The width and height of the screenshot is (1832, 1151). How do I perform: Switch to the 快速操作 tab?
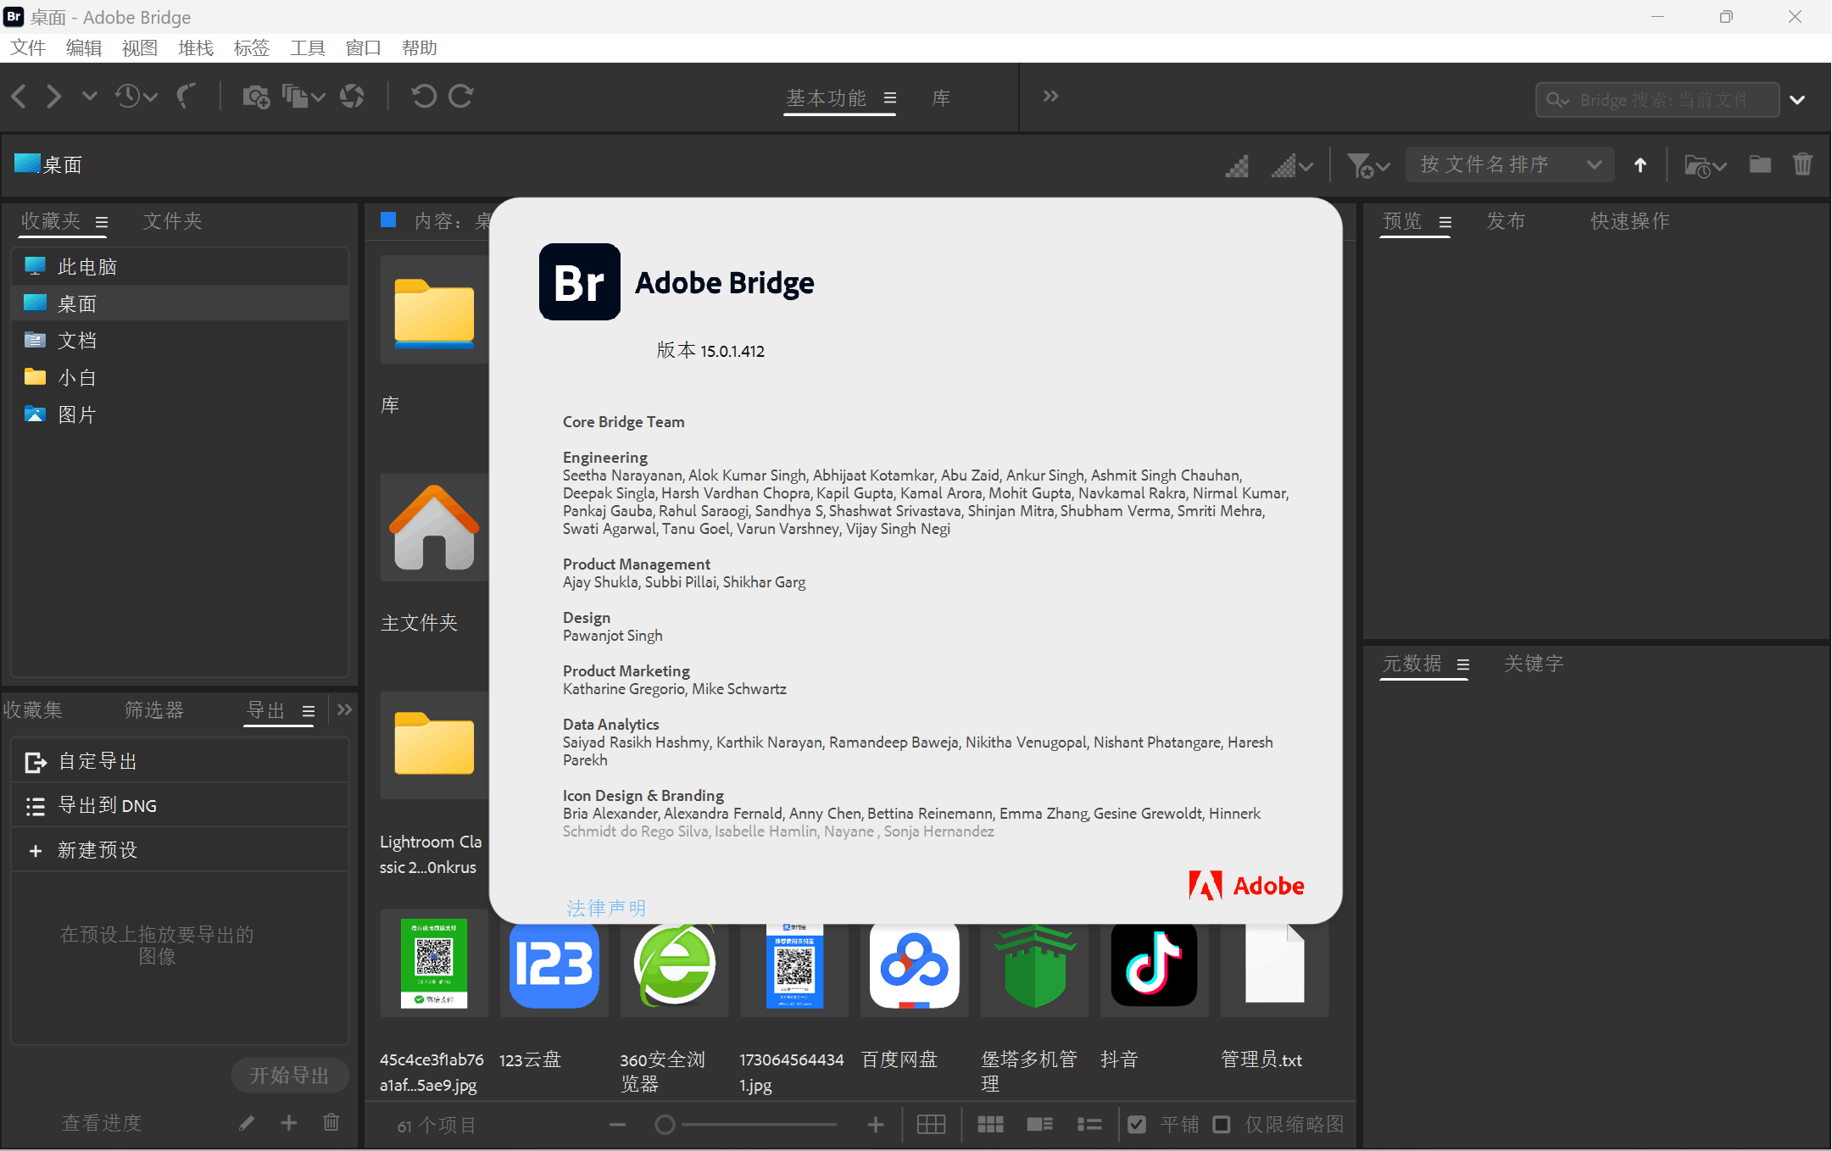coord(1629,221)
